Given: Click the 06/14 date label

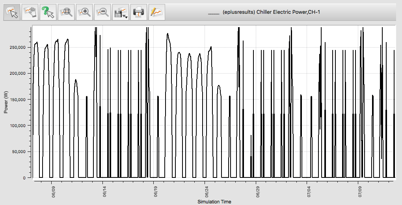Looking at the screenshot, I should [104, 192].
